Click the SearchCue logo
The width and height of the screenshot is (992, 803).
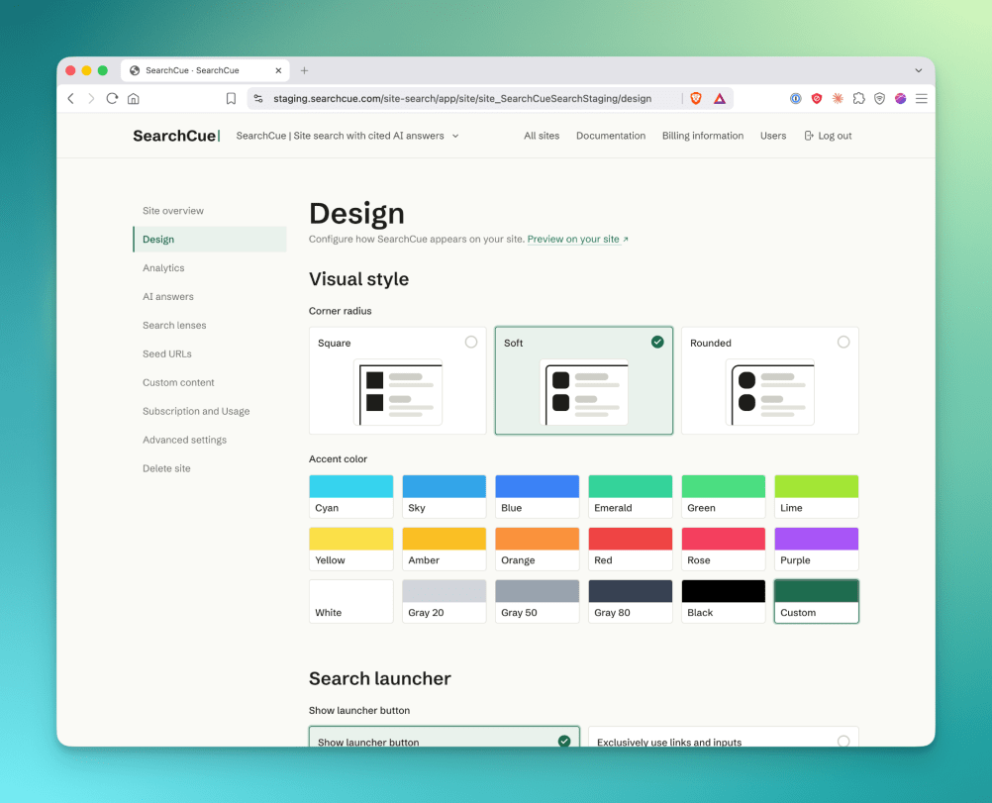(176, 136)
